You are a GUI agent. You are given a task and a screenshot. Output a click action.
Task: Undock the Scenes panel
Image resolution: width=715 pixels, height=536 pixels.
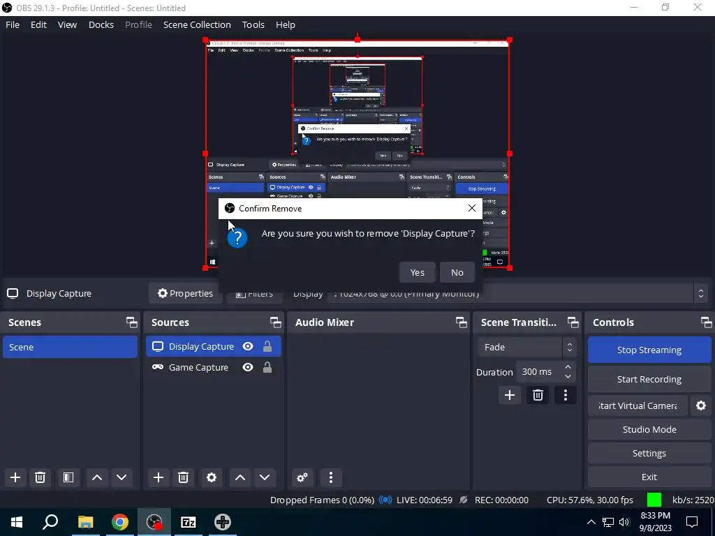132,322
